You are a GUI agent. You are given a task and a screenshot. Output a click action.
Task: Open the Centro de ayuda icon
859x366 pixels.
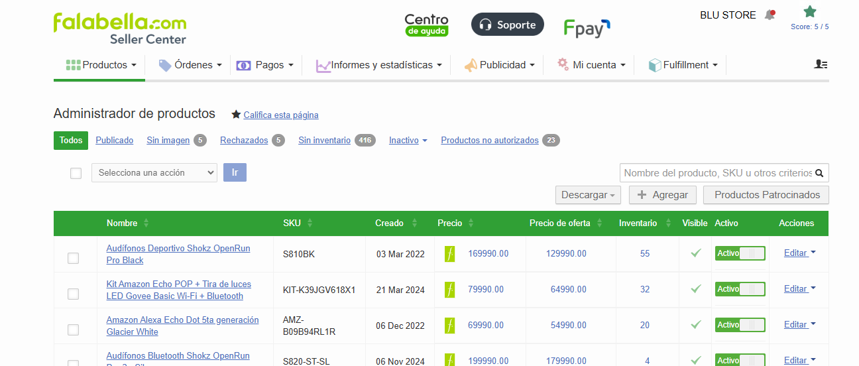click(426, 25)
